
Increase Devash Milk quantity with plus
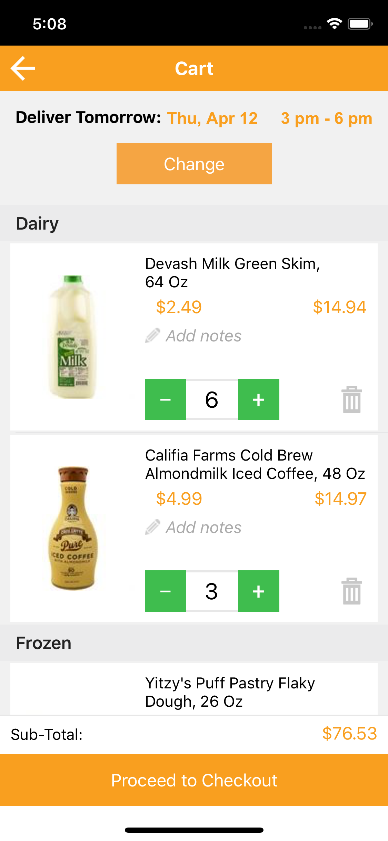coord(259,399)
